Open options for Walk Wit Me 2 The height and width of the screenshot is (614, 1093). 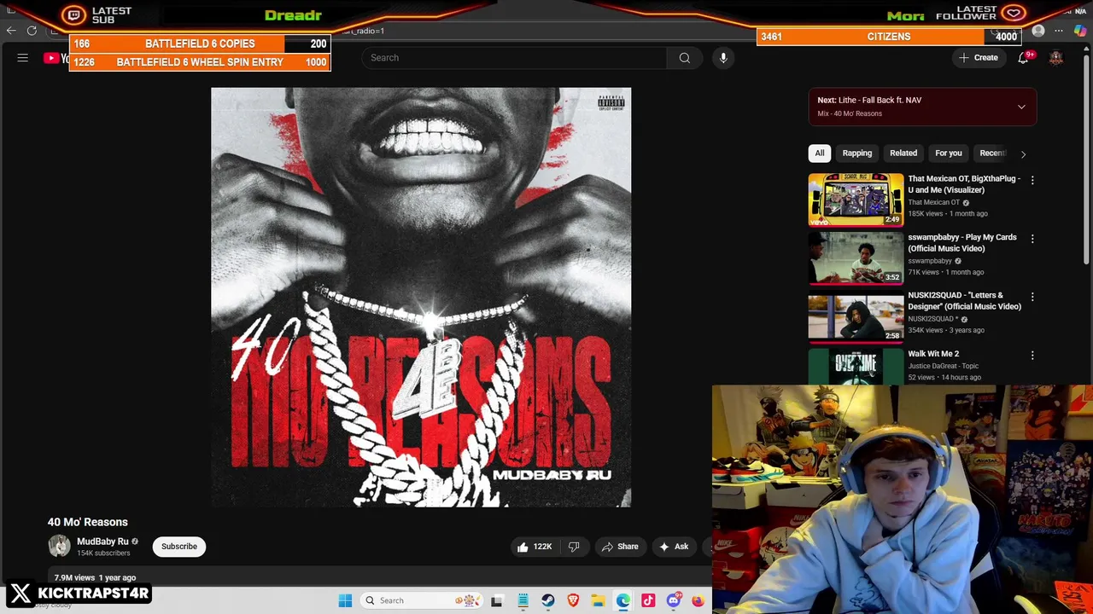click(x=1032, y=355)
